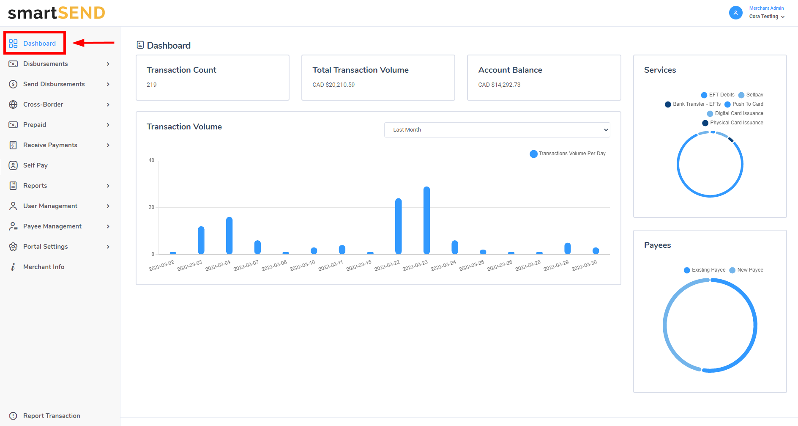Image resolution: width=798 pixels, height=426 pixels.
Task: Open the Reports menu item
Action: 35,186
